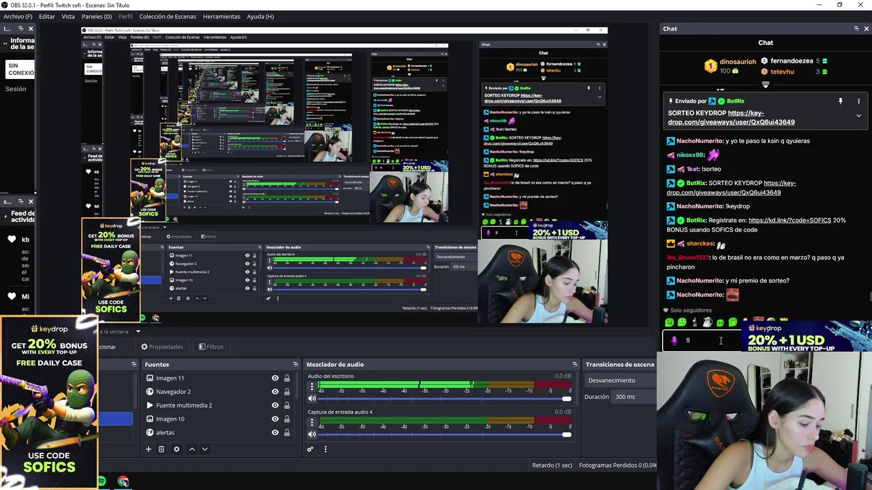This screenshot has height=490, width=872.
Task: Open source properties gear in Fuentes toolbar
Action: pos(176,449)
